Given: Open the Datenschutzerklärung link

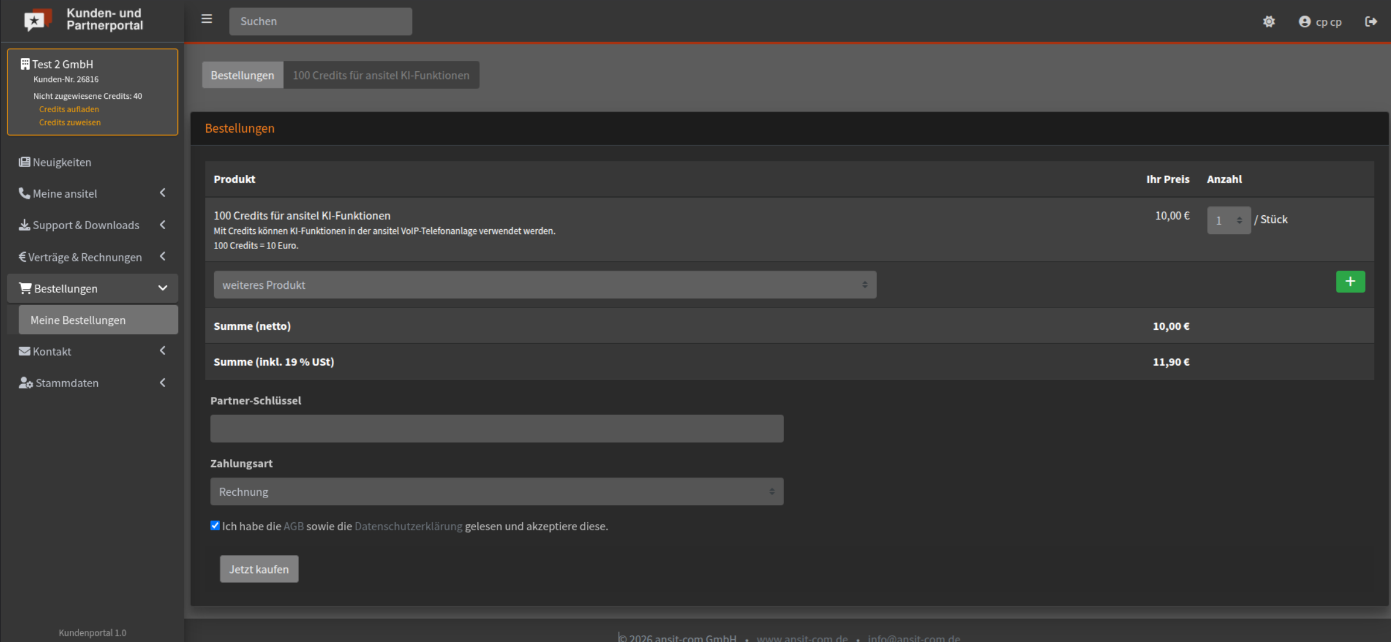Looking at the screenshot, I should click(408, 526).
